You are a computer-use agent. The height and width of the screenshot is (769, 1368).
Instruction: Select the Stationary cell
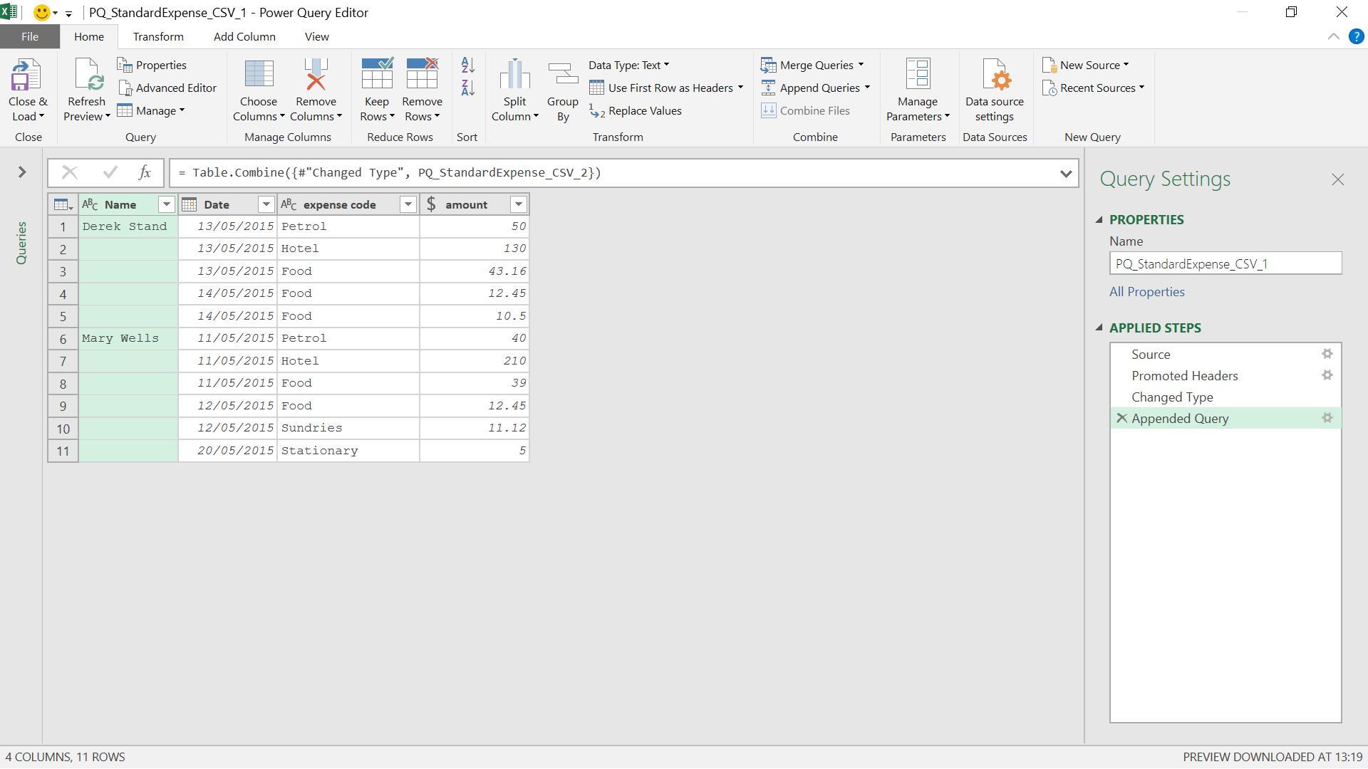(x=348, y=451)
